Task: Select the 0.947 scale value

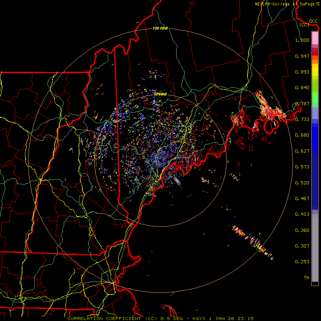Action: tap(302, 56)
